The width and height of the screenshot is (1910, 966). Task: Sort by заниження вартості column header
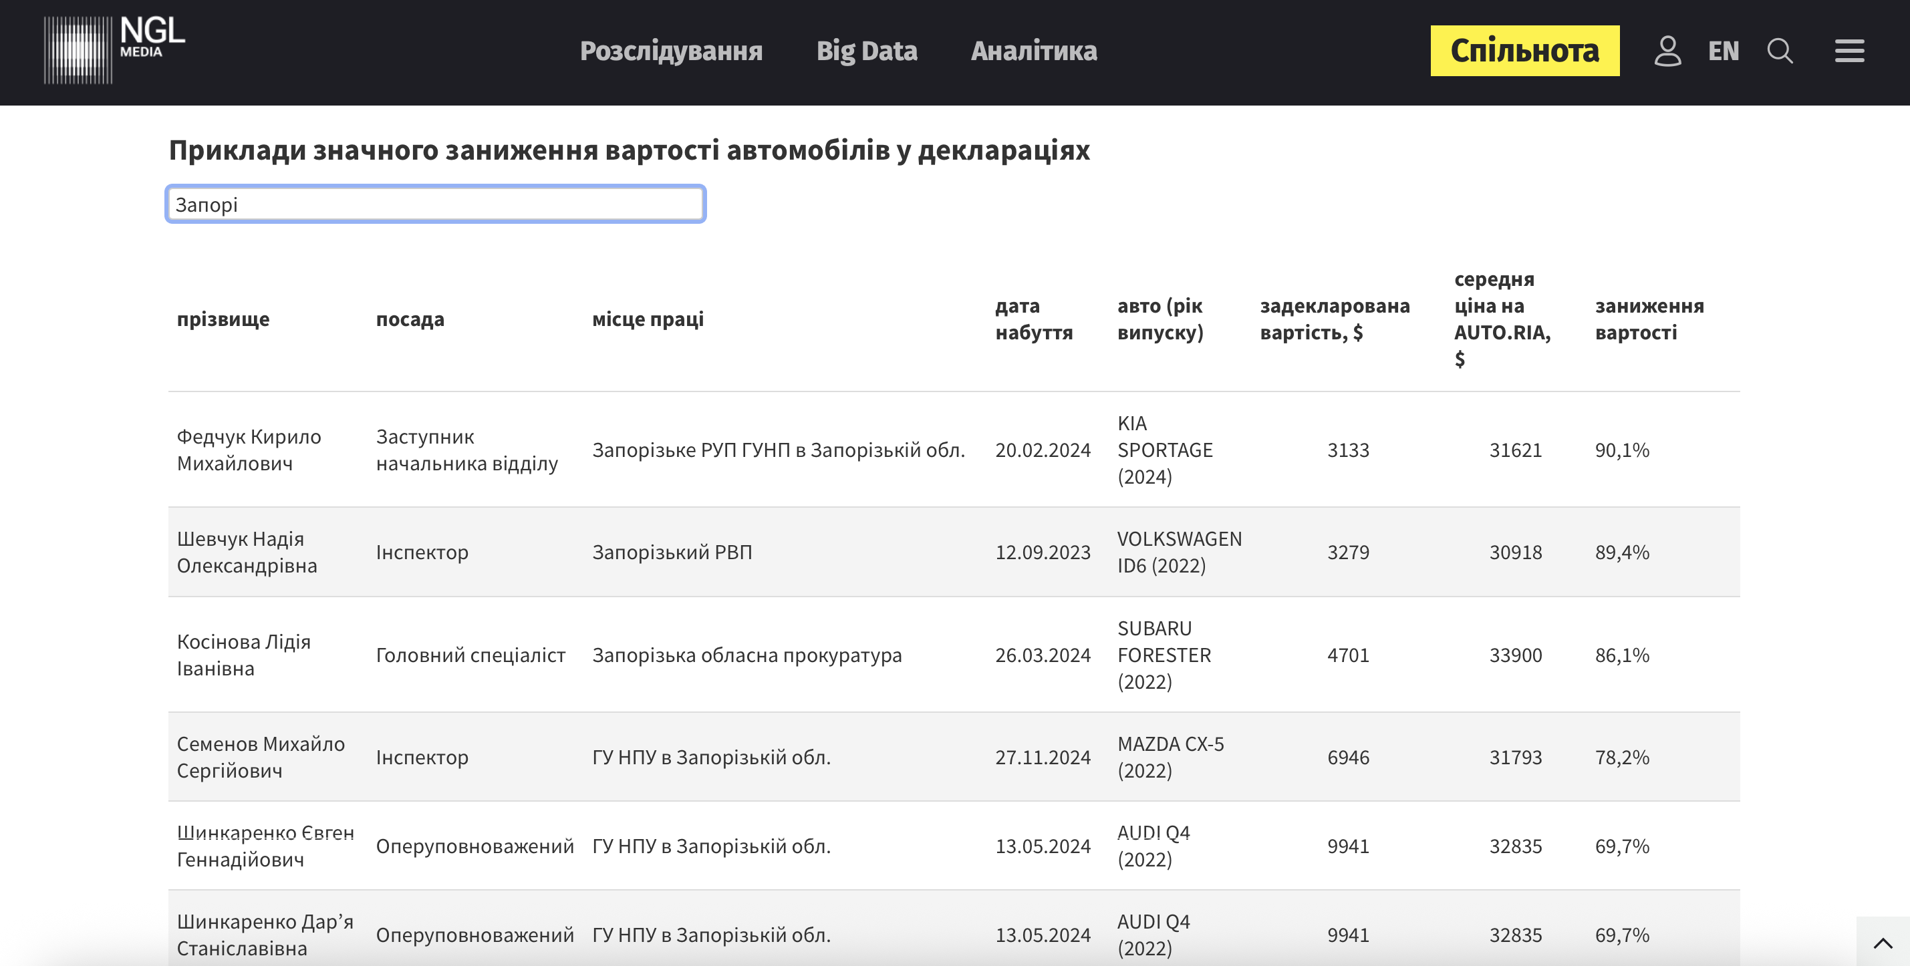point(1649,319)
